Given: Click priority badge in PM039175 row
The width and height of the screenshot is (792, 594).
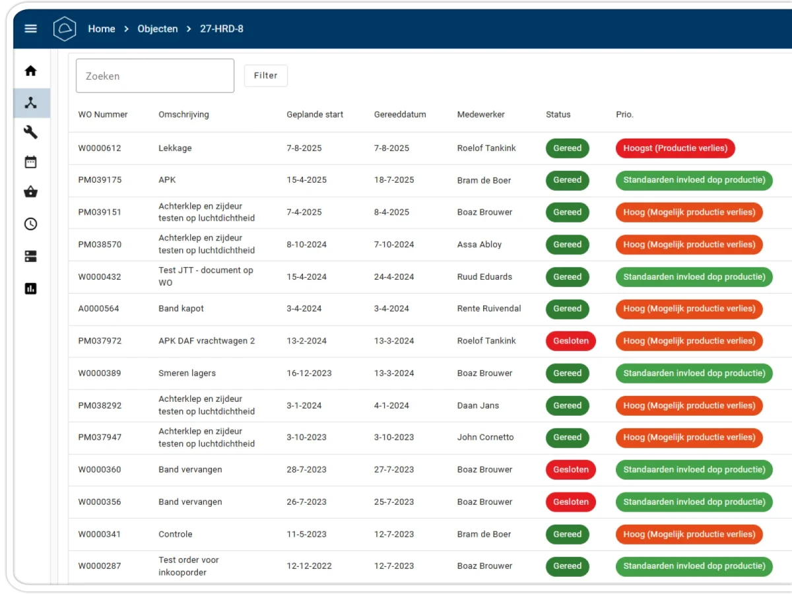Looking at the screenshot, I should tap(694, 180).
